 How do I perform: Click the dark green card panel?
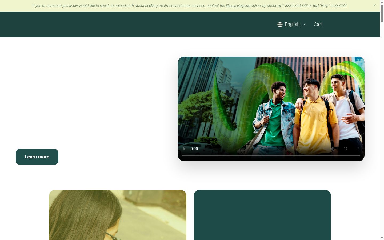tap(262, 215)
